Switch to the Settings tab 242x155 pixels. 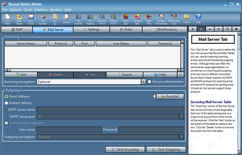[x=92, y=29]
